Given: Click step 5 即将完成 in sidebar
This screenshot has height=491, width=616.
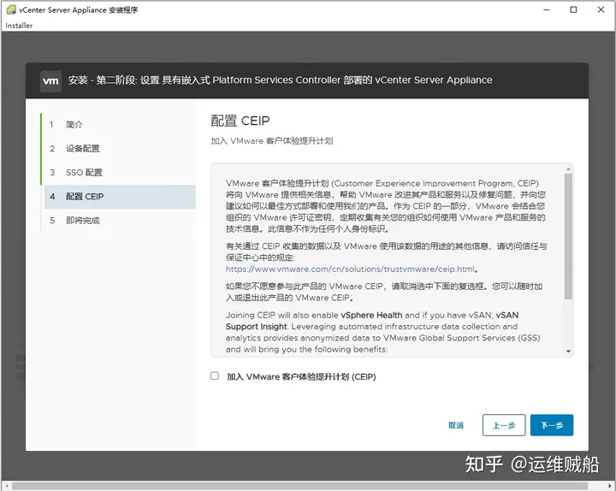Looking at the screenshot, I should (83, 221).
